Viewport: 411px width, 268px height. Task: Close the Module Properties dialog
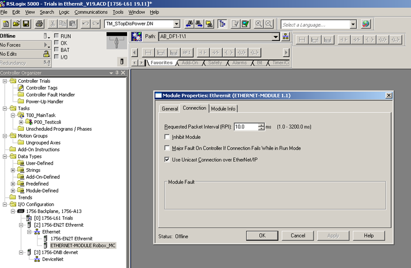(x=389, y=96)
